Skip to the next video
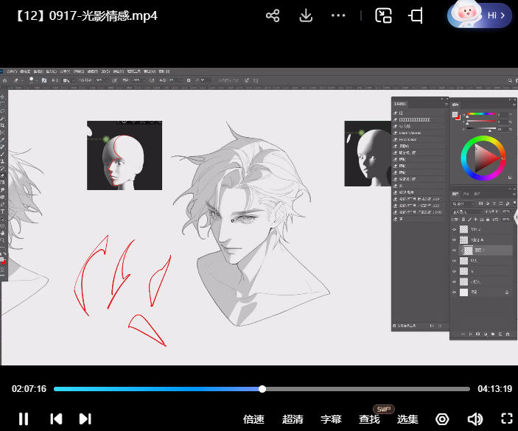This screenshot has width=518, height=431. click(85, 418)
